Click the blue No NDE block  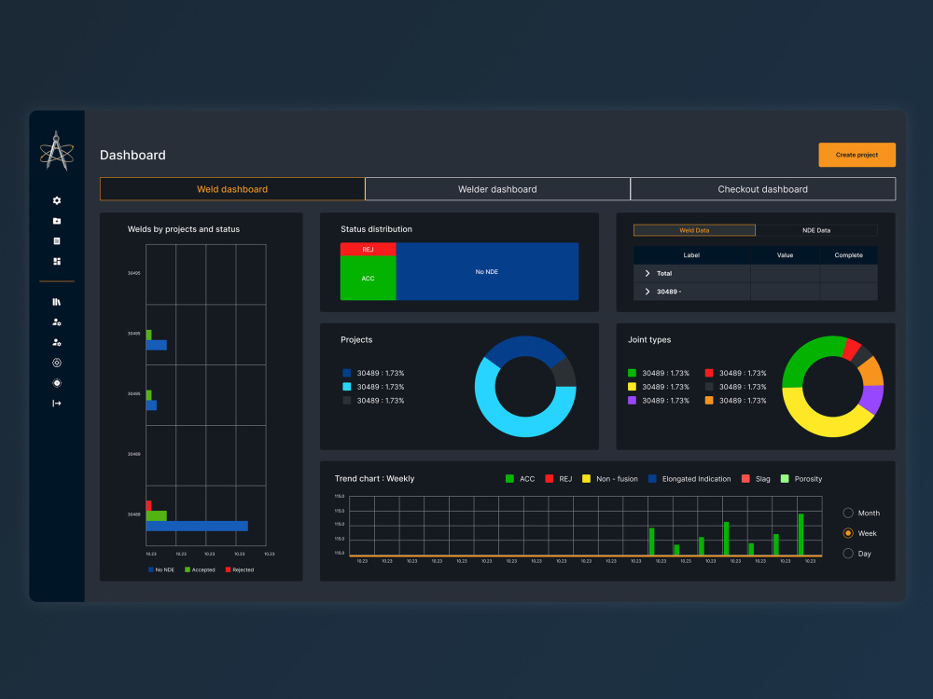[487, 271]
